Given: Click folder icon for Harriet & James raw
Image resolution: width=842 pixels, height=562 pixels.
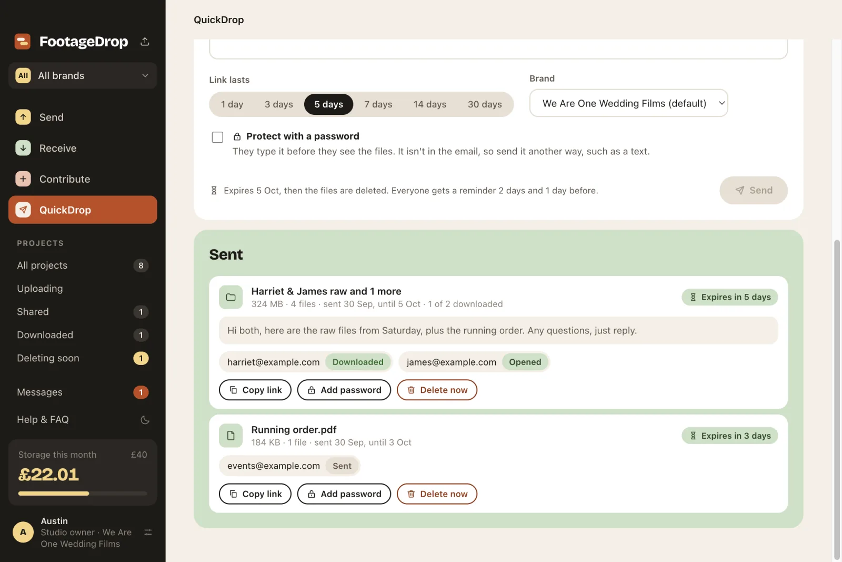Looking at the screenshot, I should [x=230, y=297].
